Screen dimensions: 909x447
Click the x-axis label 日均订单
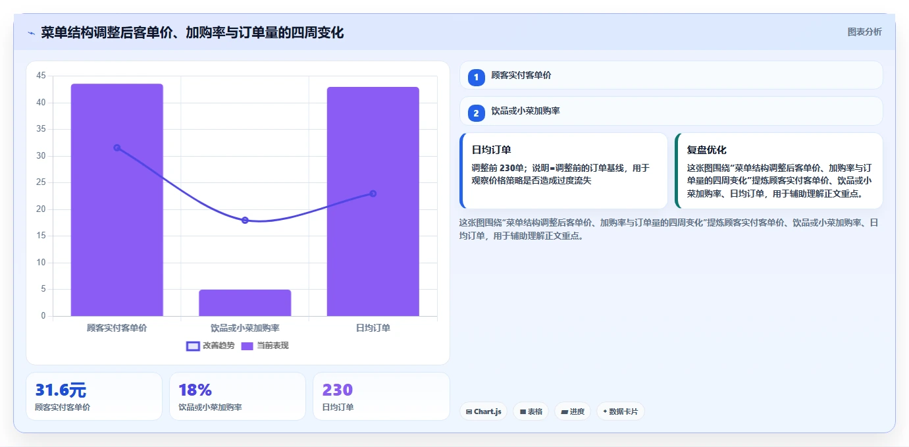click(x=373, y=327)
